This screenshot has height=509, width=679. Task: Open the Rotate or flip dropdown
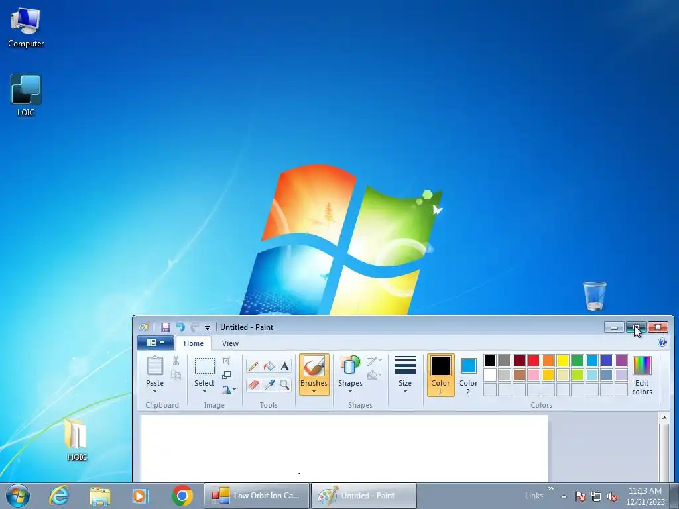click(229, 390)
